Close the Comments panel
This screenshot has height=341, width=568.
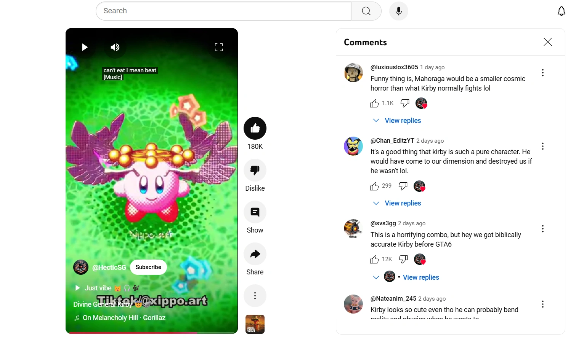pos(548,42)
